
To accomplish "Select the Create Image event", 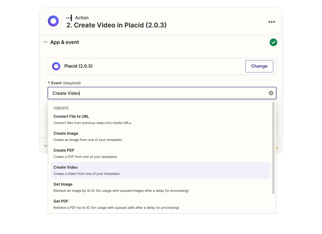I will (x=160, y=136).
